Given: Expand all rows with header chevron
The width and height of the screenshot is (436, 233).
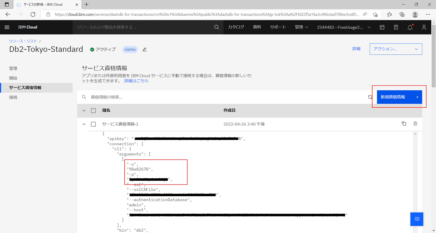Looking at the screenshot, I should pos(84,110).
